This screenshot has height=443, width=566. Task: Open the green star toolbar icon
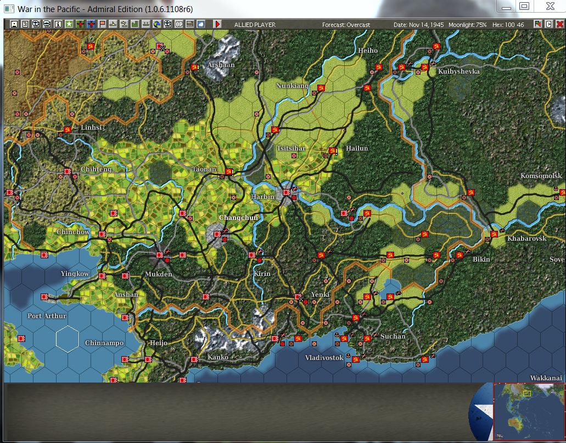pyautogui.click(x=69, y=24)
